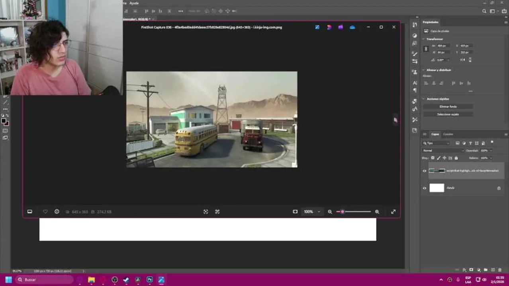This screenshot has height=286, width=509.
Task: Collapse the Transformar section
Action: 424,39
